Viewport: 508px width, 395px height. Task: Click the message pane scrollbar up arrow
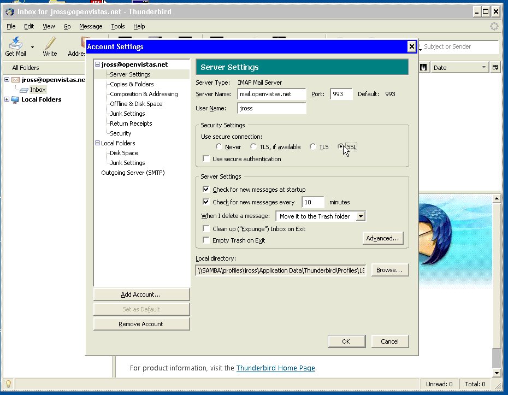coord(497,199)
